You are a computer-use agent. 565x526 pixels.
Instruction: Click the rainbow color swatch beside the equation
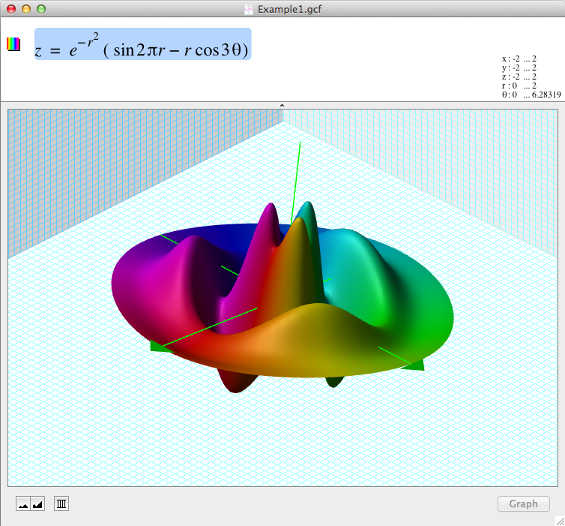click(13, 44)
